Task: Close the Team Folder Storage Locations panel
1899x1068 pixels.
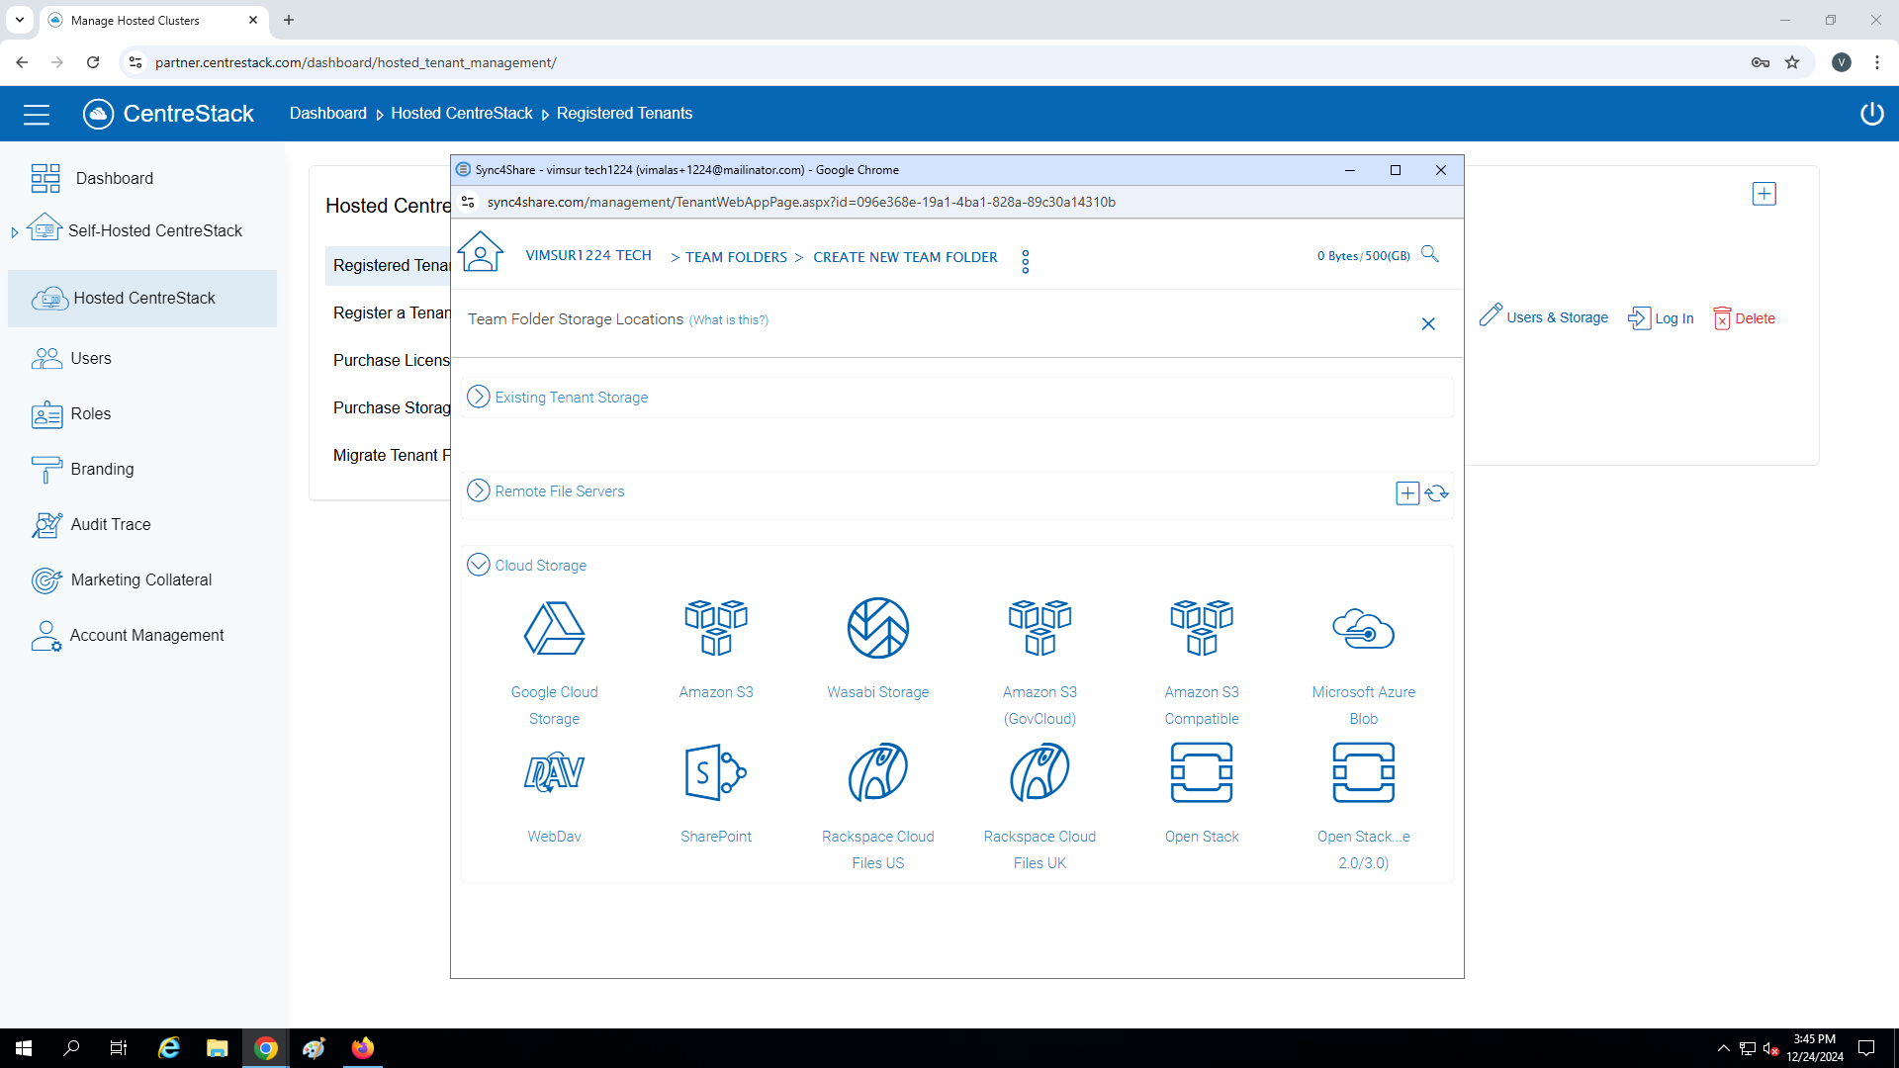Action: [1428, 323]
